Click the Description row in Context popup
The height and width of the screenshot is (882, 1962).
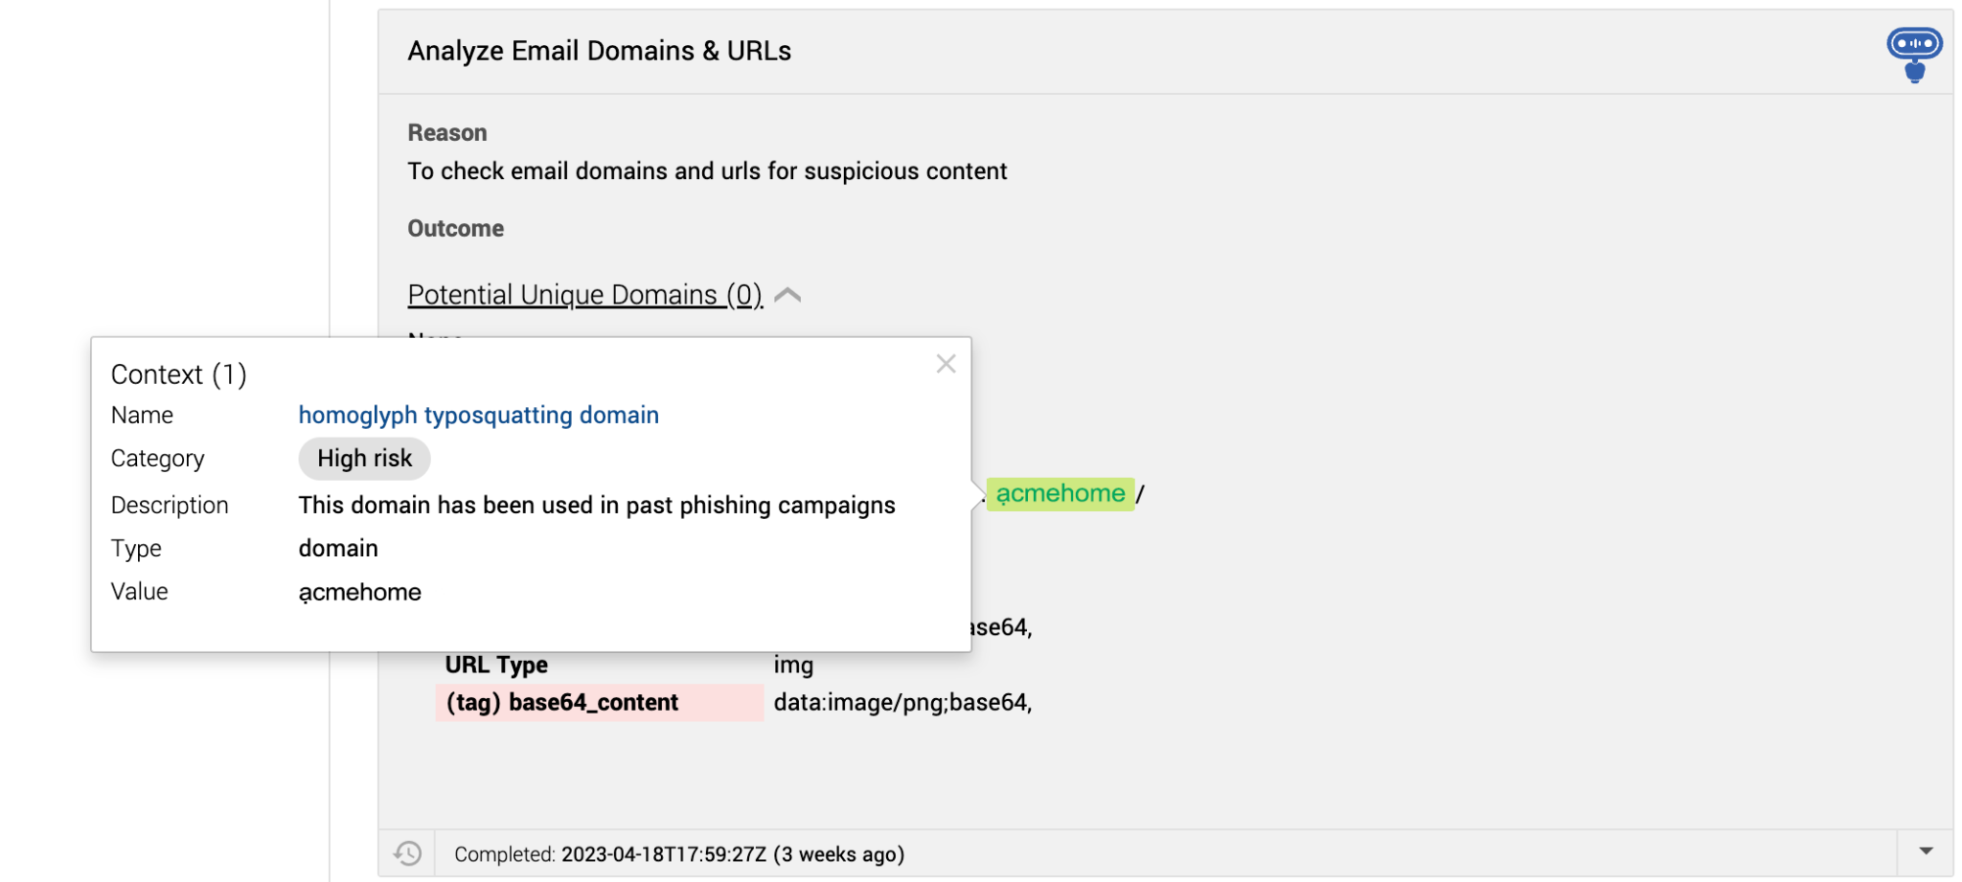click(597, 505)
